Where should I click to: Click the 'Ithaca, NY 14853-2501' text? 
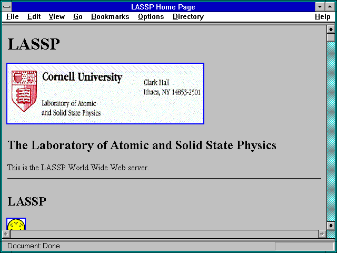click(x=172, y=92)
